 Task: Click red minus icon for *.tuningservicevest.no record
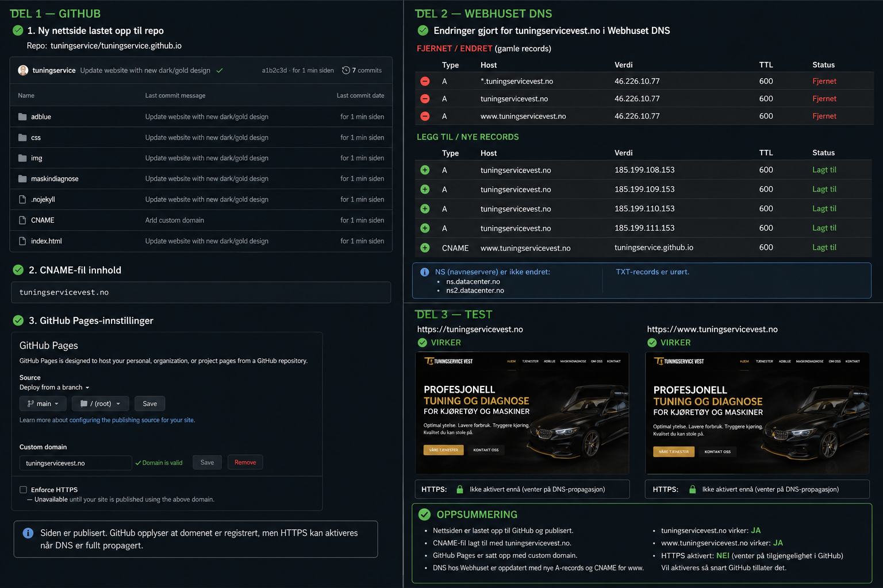[x=425, y=82]
